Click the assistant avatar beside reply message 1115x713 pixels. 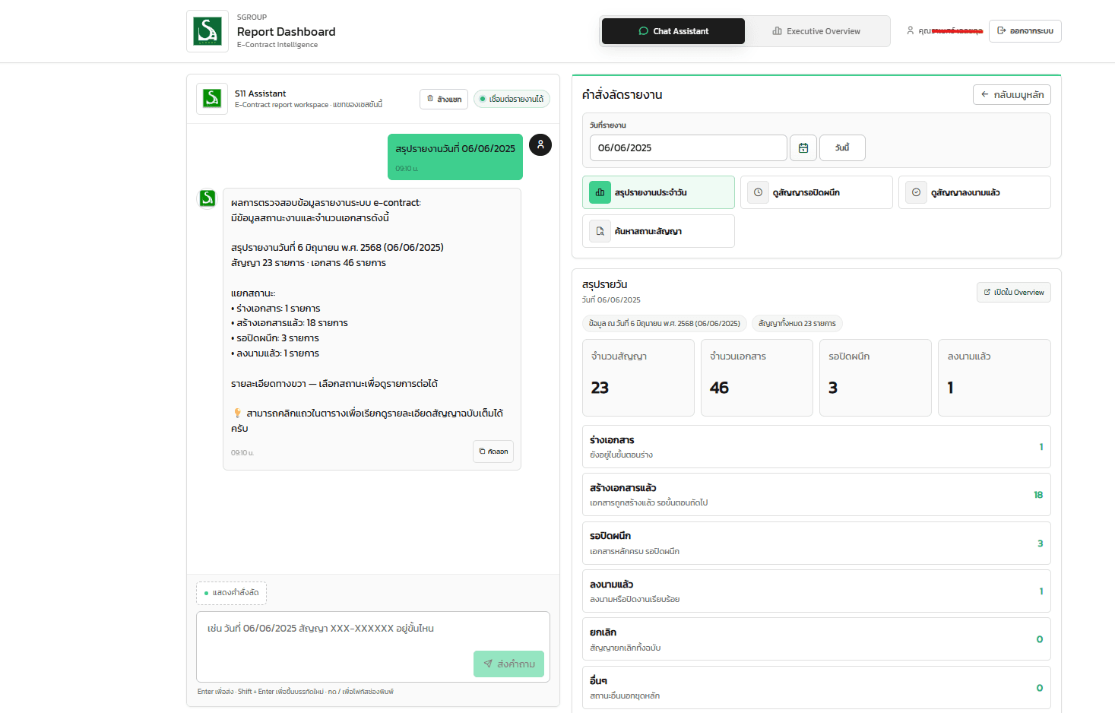point(207,198)
